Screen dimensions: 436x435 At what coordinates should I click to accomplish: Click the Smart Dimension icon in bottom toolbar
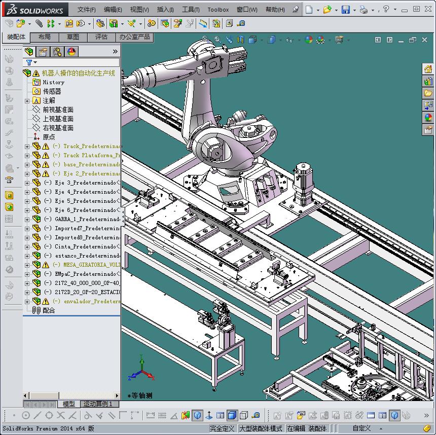click(x=151, y=416)
